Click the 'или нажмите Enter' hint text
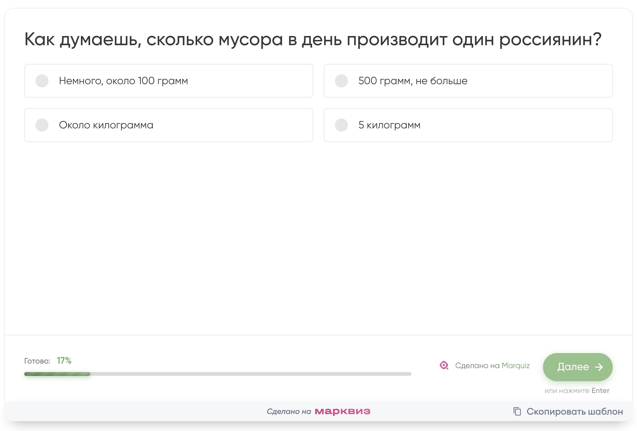This screenshot has width=637, height=431. (x=577, y=391)
